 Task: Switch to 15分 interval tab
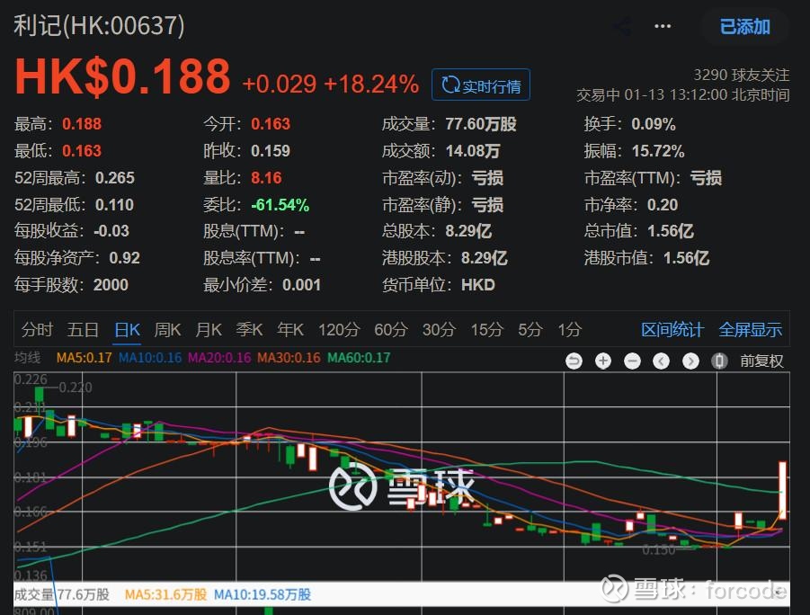point(486,330)
